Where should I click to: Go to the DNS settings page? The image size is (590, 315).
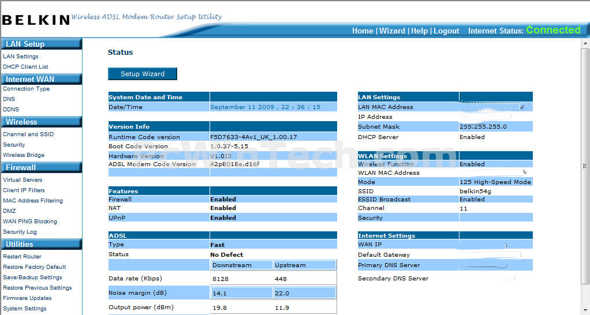coord(9,99)
